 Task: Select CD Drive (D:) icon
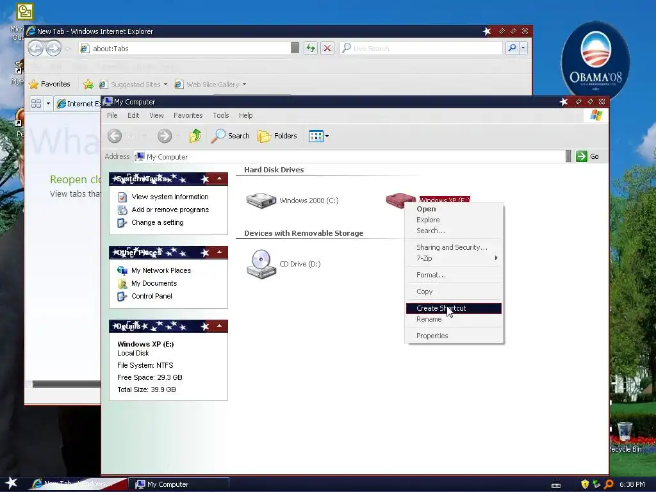[x=261, y=264]
